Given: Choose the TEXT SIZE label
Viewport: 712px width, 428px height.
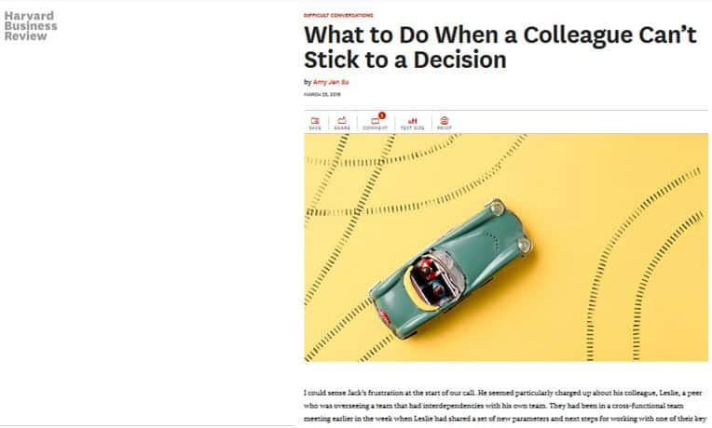Looking at the screenshot, I should [x=412, y=128].
